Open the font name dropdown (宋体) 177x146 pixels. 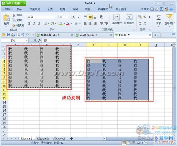(x=57, y=17)
